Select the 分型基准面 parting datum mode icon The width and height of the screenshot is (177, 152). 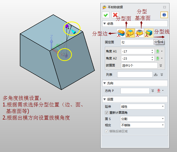pos(140,33)
